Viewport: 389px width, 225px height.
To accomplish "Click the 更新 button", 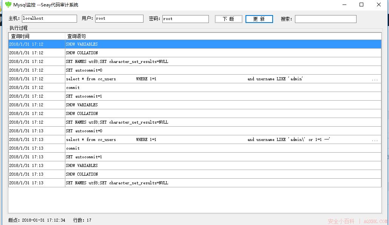I will pos(259,19).
